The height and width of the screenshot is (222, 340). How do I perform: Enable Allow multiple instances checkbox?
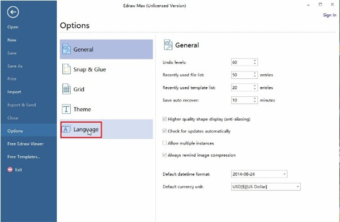tap(164, 143)
